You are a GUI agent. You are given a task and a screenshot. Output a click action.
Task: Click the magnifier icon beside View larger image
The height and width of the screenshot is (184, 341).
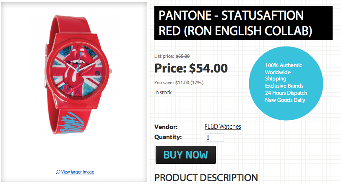tap(57, 172)
